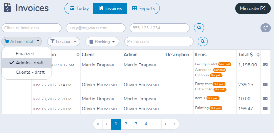Click admin Martin Drapeau in the 10.00 row

click(x=140, y=99)
